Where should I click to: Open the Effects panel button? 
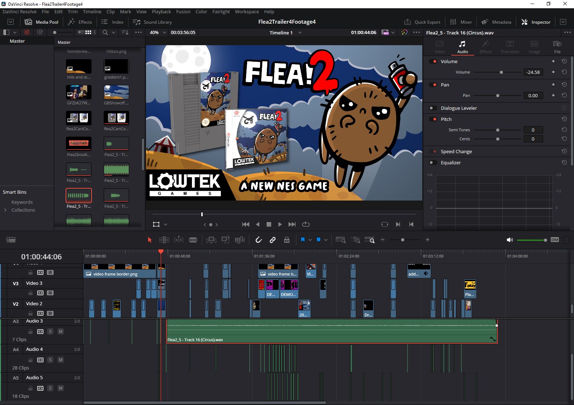[x=80, y=22]
